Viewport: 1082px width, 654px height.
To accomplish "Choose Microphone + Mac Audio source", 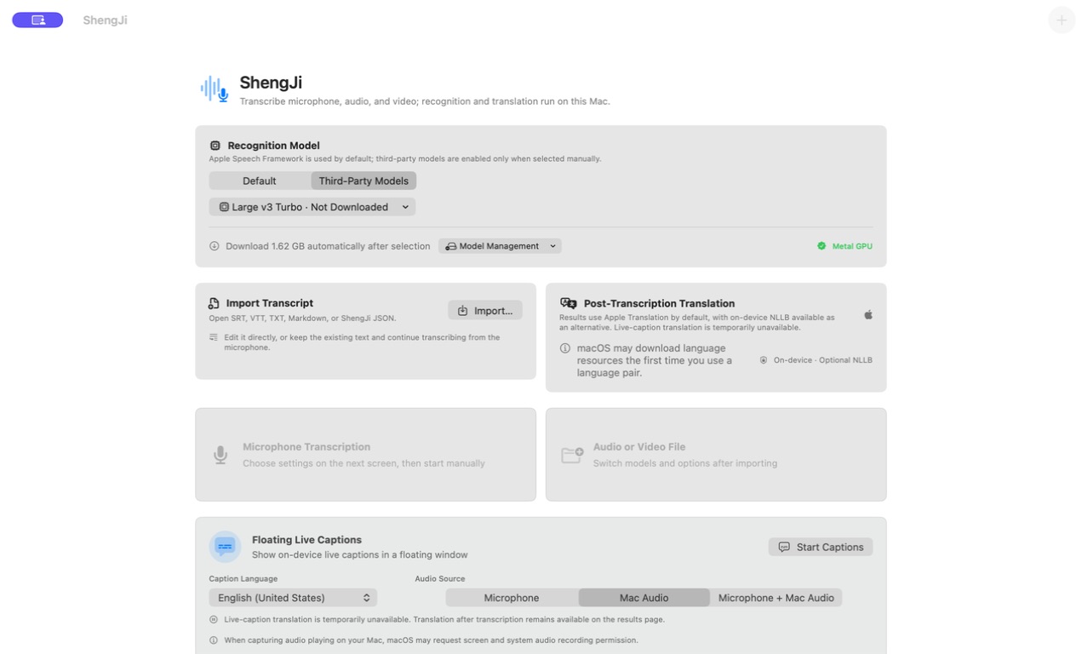I will point(776,598).
